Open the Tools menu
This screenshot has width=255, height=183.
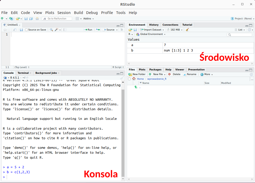click(x=121, y=13)
